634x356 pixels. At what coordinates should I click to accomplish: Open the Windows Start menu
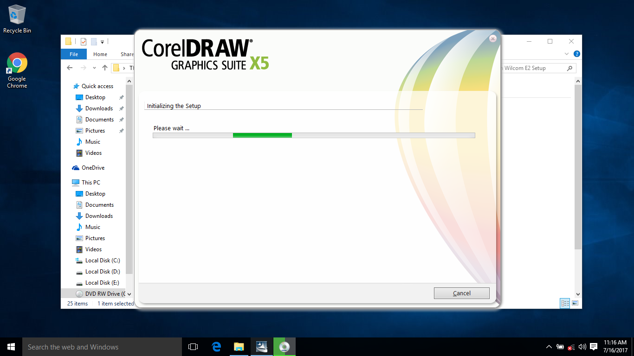(11, 347)
